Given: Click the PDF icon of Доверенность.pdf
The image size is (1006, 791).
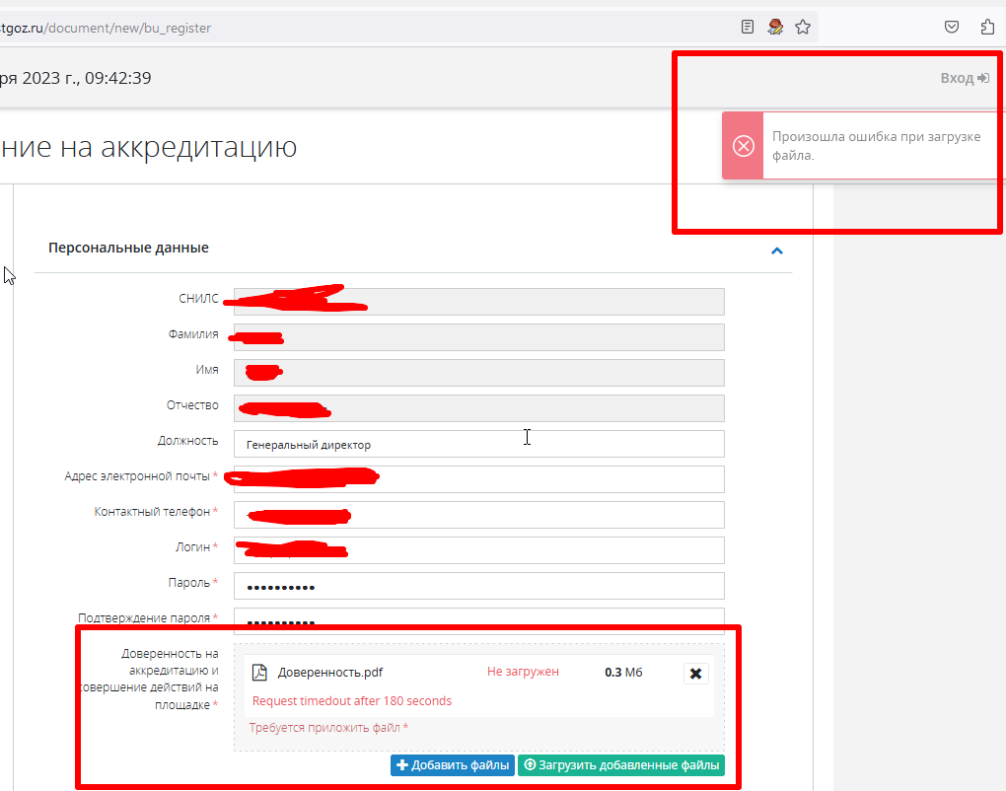Looking at the screenshot, I should [260, 673].
